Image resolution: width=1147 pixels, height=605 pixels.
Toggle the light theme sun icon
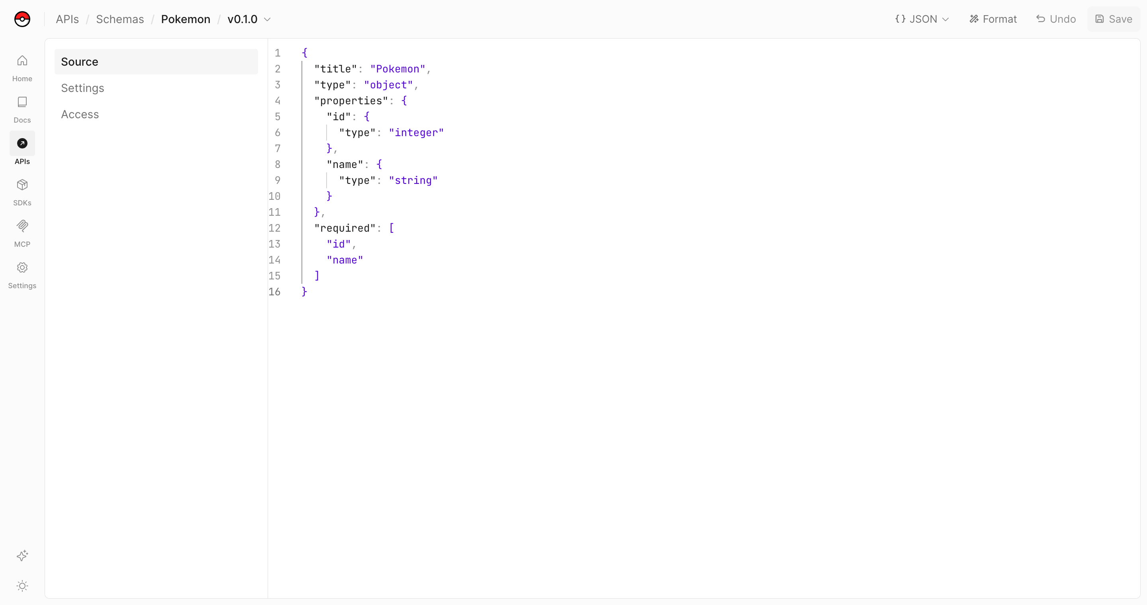[22, 585]
